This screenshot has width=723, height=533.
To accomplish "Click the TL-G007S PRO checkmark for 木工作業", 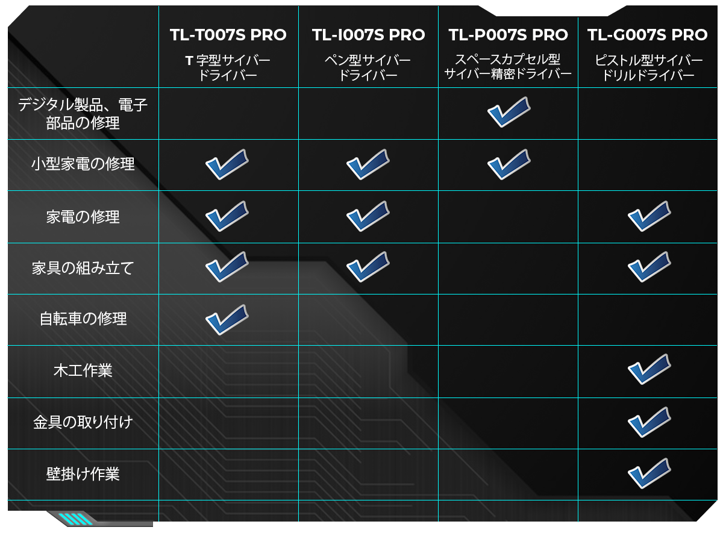I will pyautogui.click(x=649, y=370).
